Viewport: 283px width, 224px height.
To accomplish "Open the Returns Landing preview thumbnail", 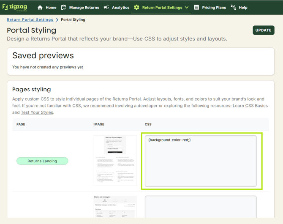I will click(x=115, y=161).
